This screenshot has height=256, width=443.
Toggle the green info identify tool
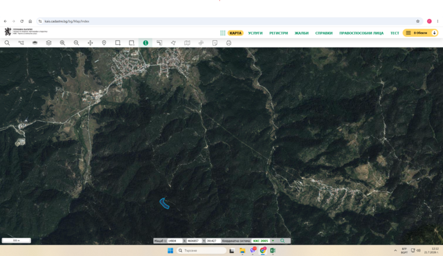tap(146, 43)
